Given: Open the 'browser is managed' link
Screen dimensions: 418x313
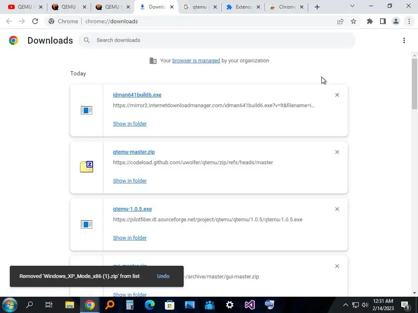Looking at the screenshot, I should pyautogui.click(x=196, y=60).
